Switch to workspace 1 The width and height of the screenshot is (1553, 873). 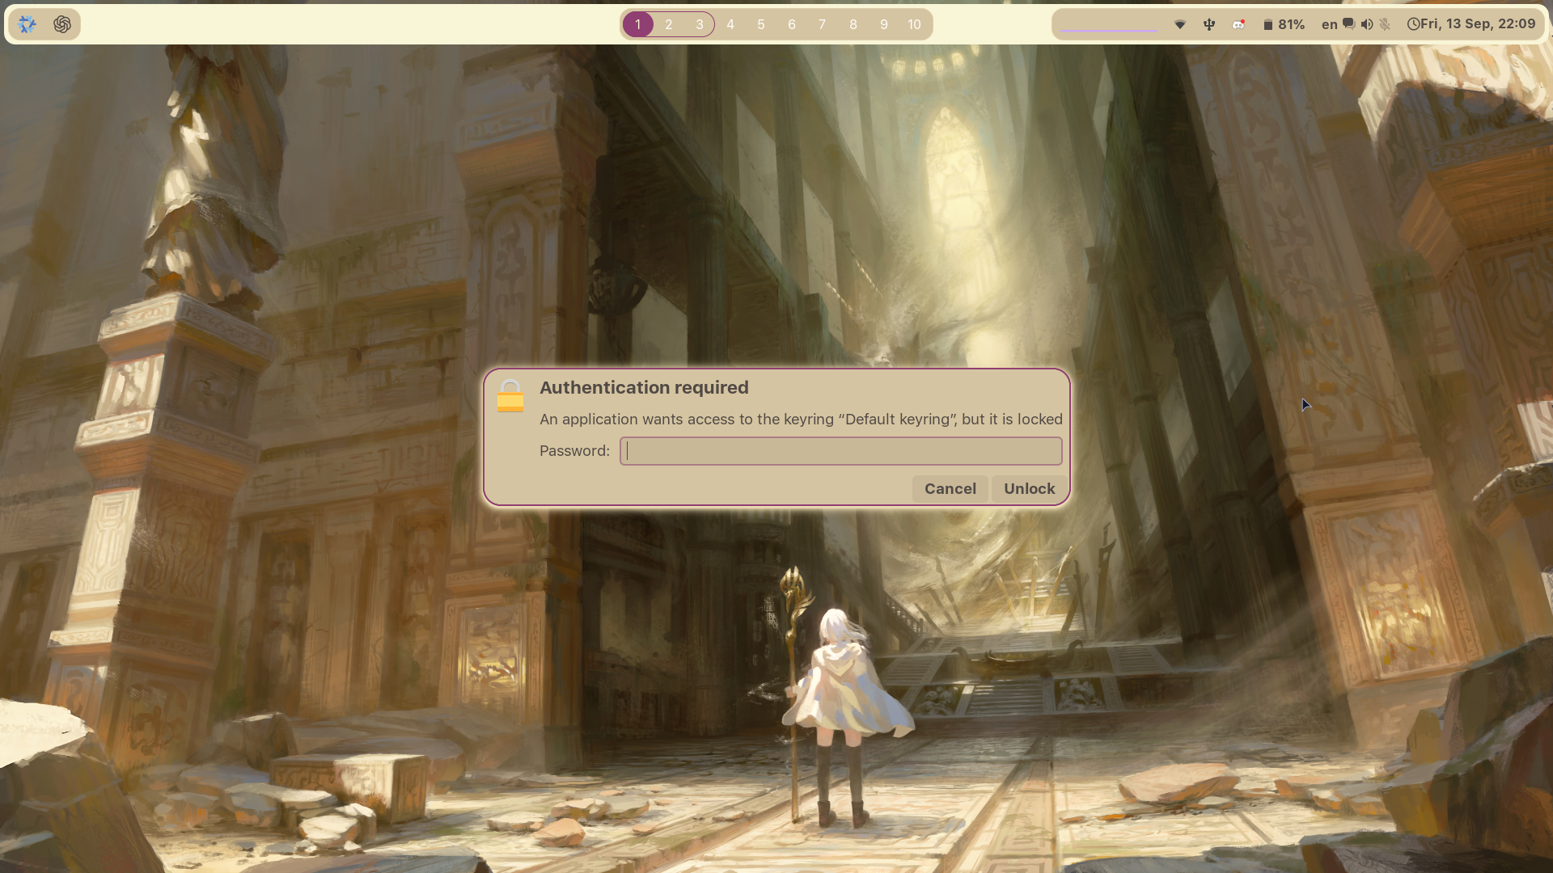click(x=638, y=24)
